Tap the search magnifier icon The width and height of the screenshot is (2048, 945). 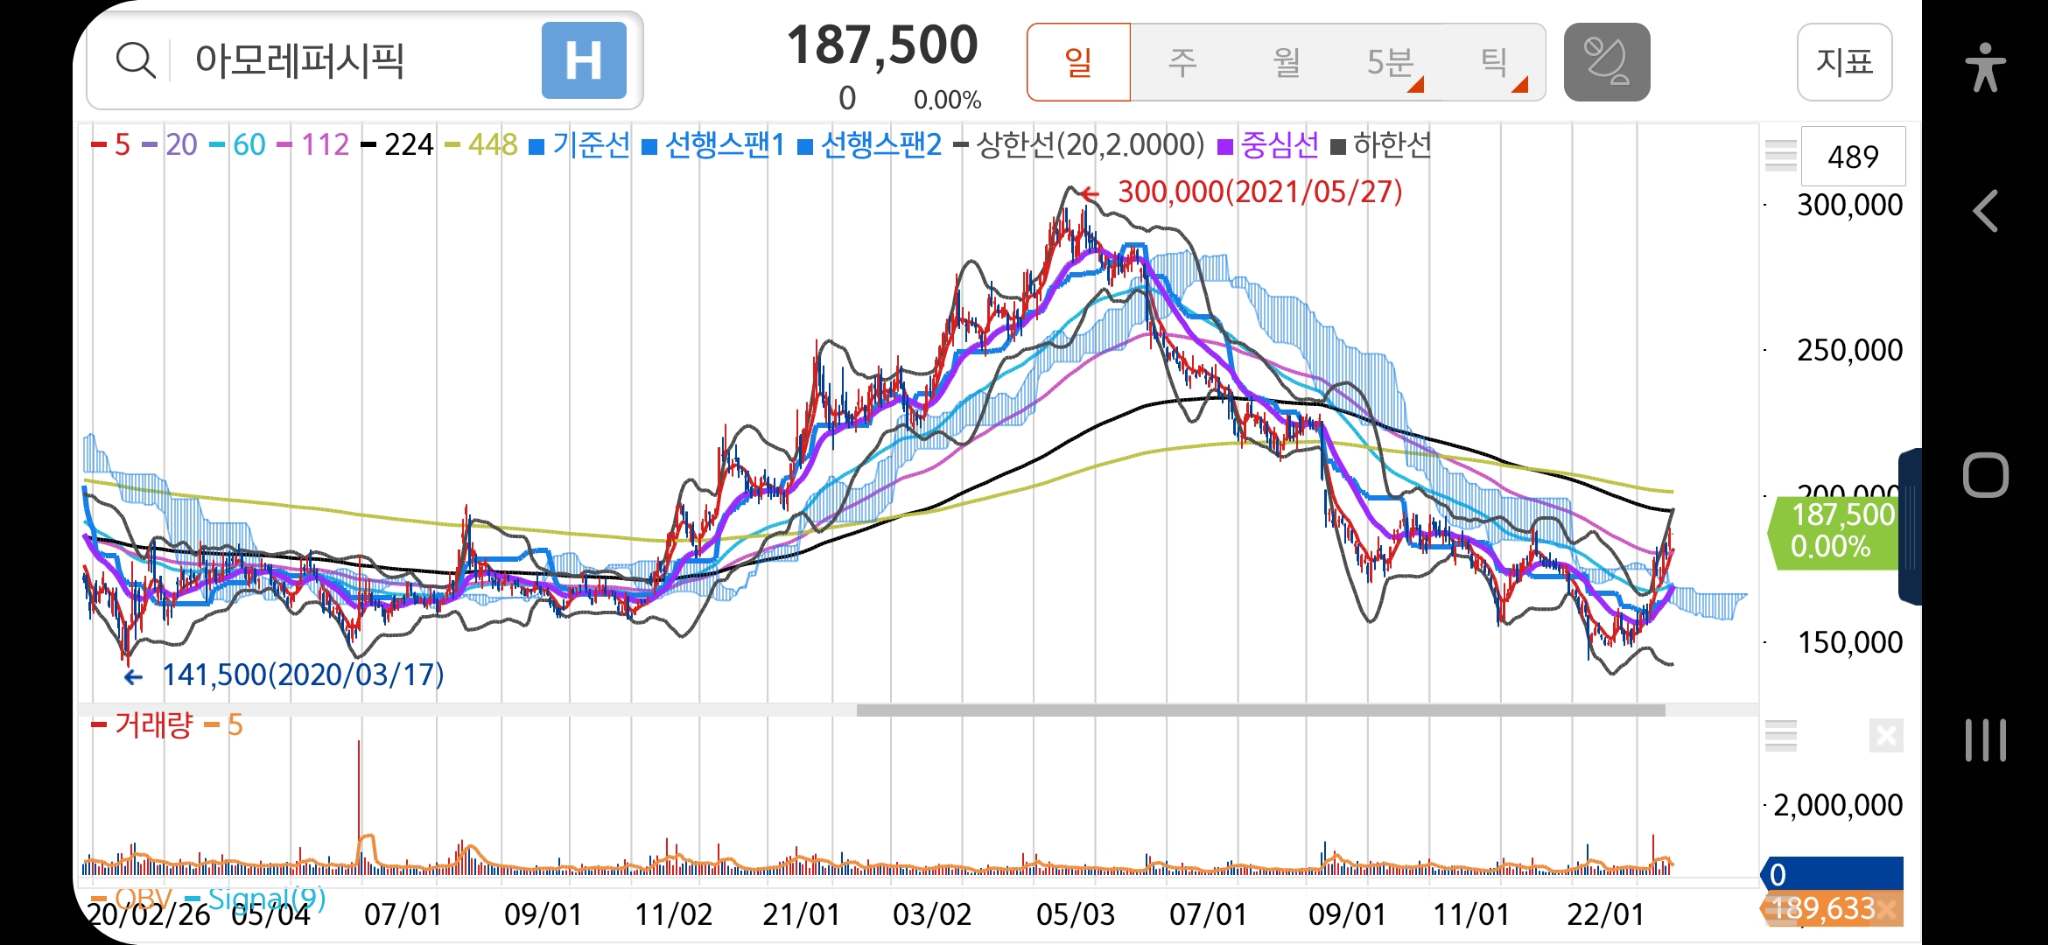click(x=136, y=60)
